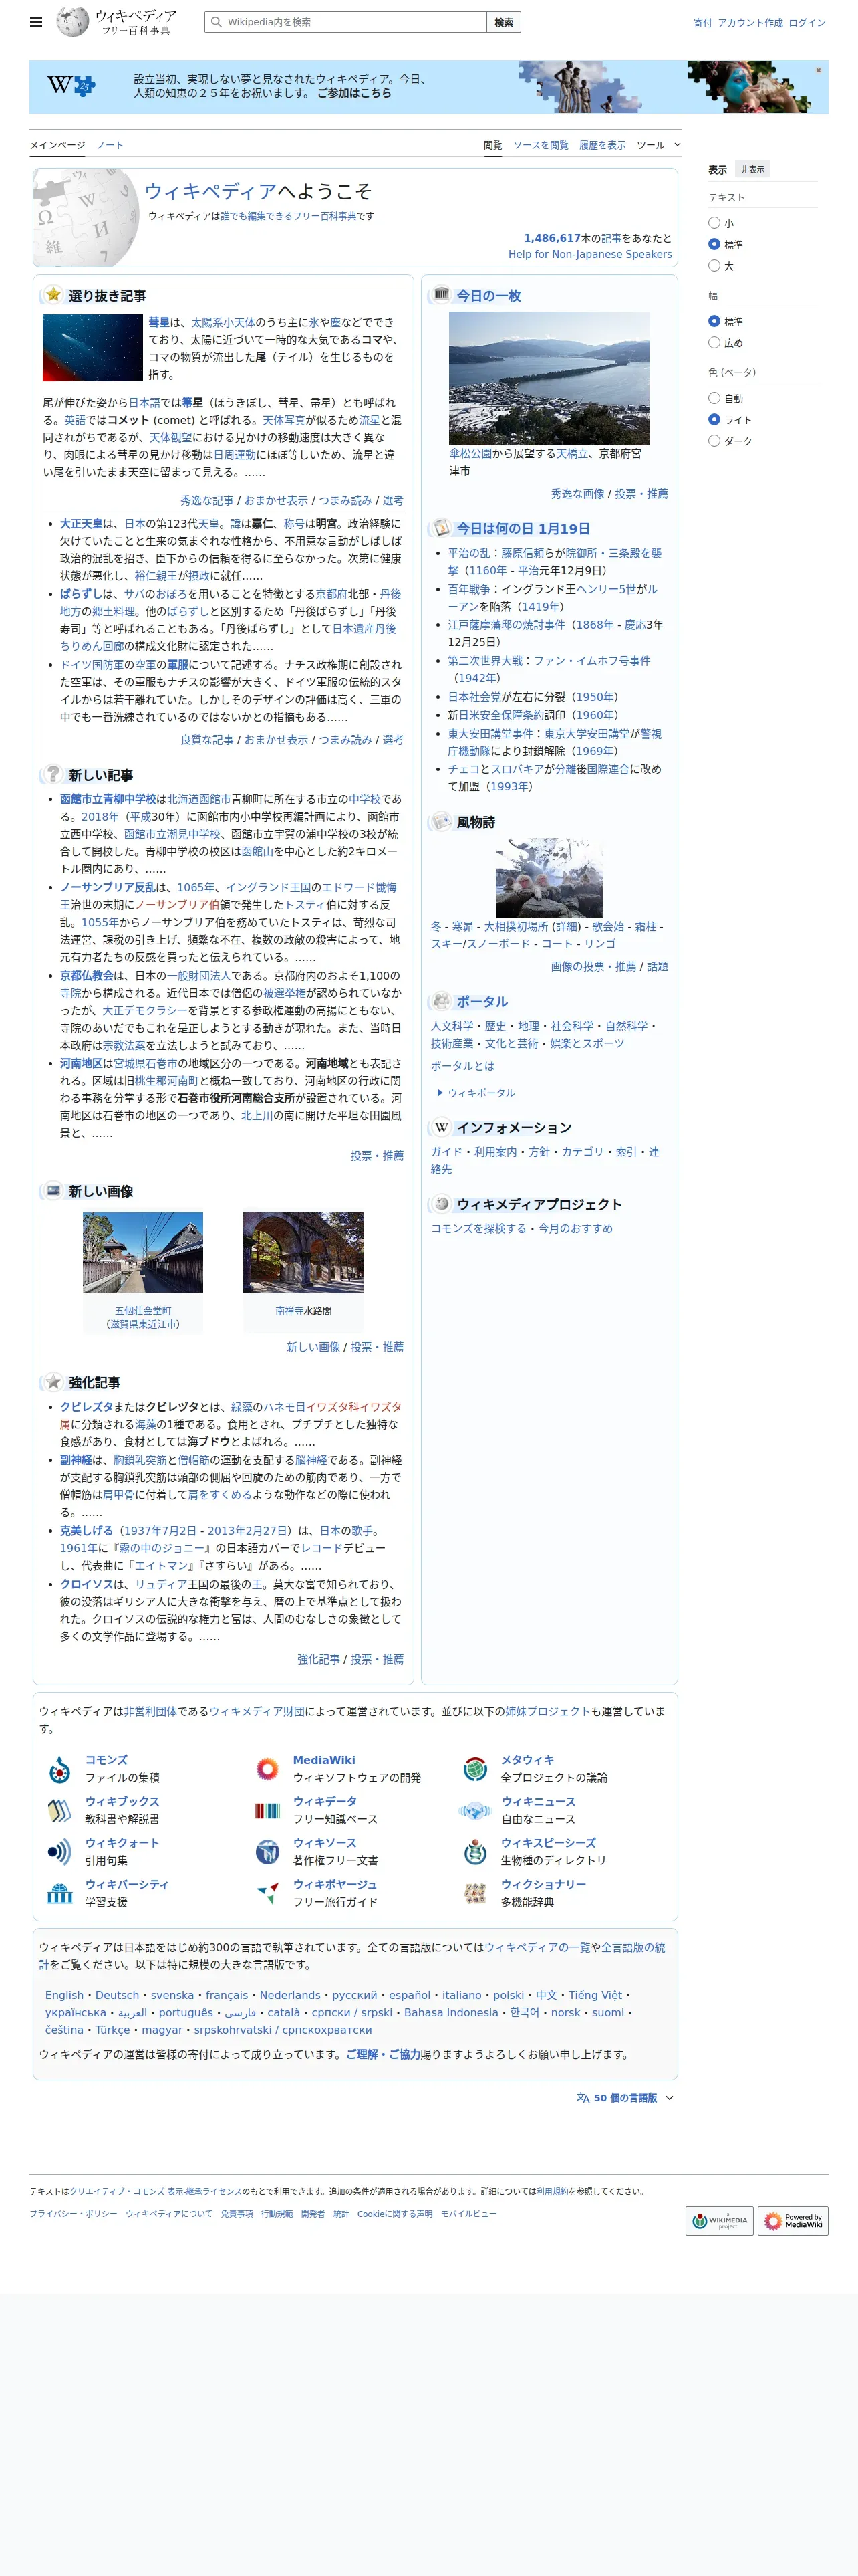
Task: Click ご参加はこちら link in banner
Action: click(353, 93)
